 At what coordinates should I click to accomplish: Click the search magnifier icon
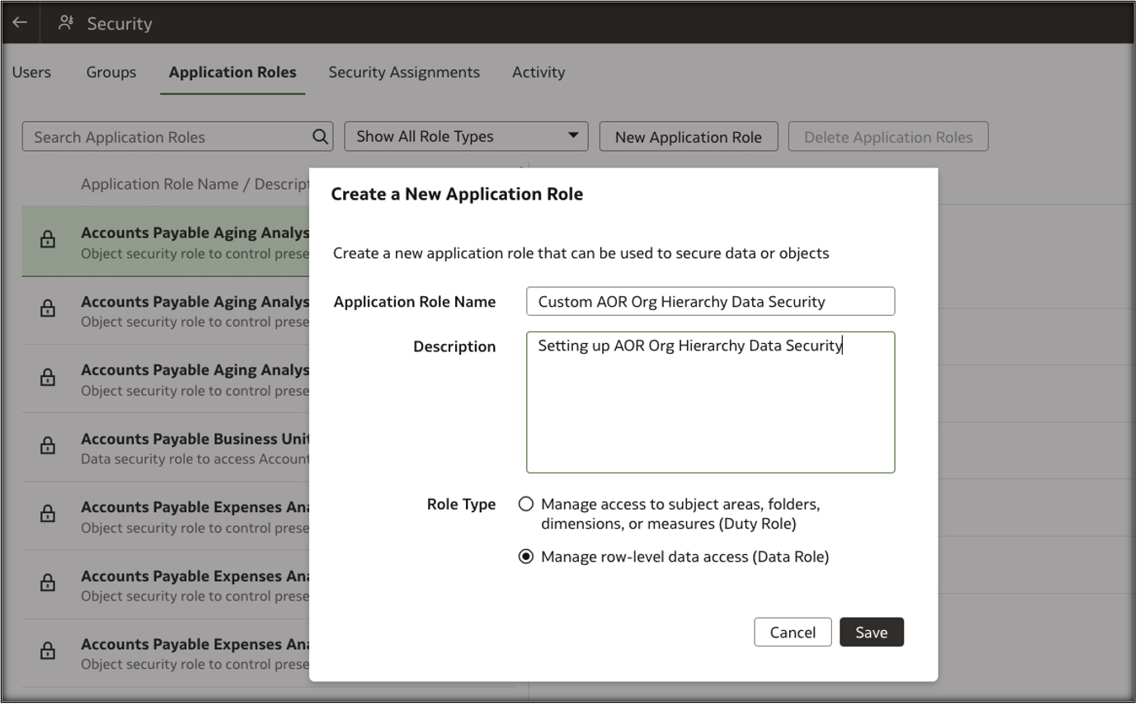pyautogui.click(x=320, y=137)
